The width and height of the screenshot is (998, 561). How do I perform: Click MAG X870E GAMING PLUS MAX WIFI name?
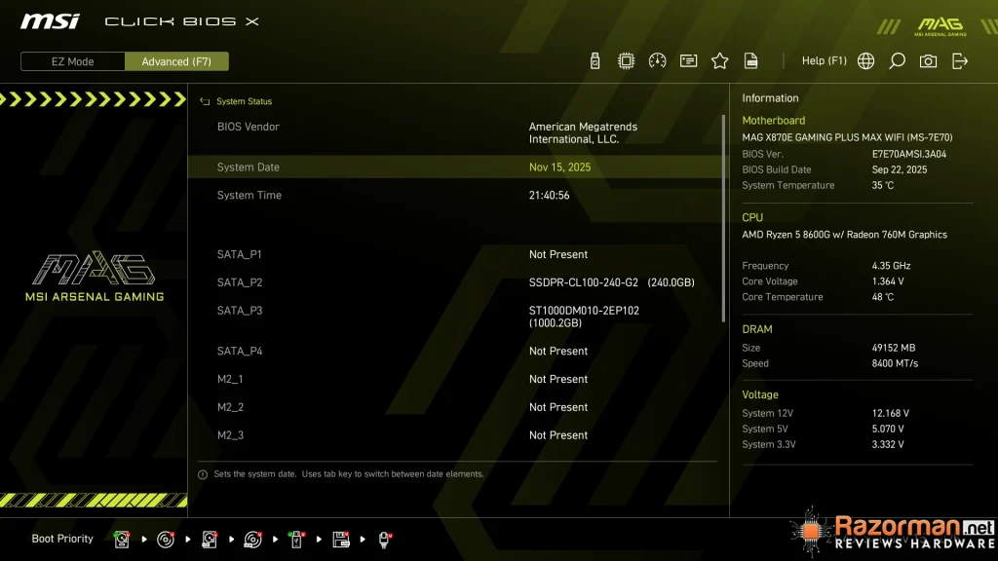point(847,137)
